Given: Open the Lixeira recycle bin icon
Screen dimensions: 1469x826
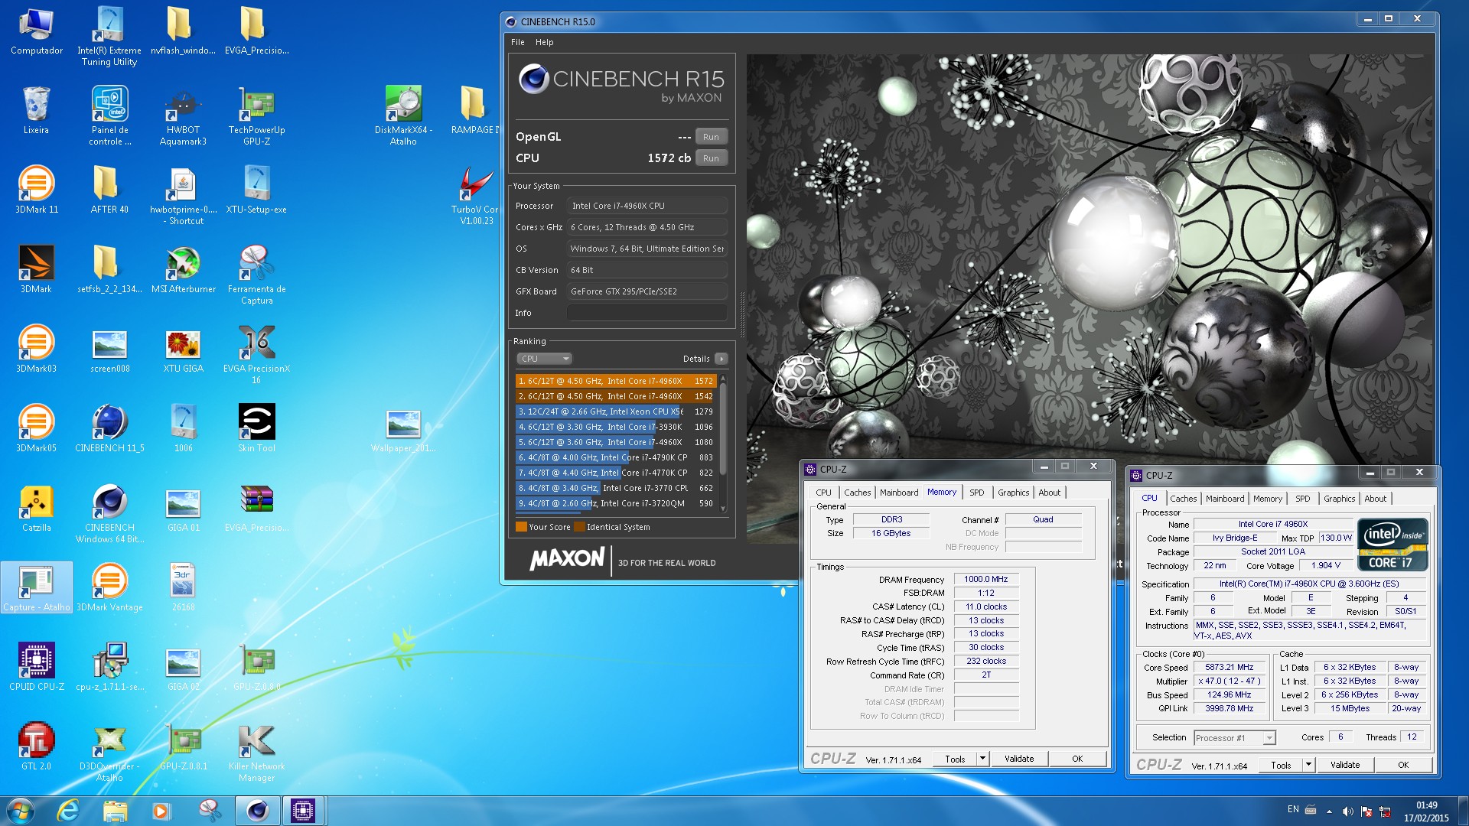Looking at the screenshot, I should (36, 110).
